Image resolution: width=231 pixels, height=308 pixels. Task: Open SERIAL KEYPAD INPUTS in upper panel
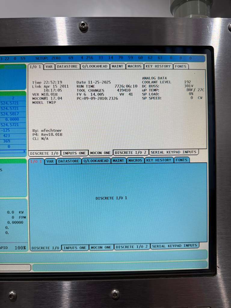click(x=174, y=152)
